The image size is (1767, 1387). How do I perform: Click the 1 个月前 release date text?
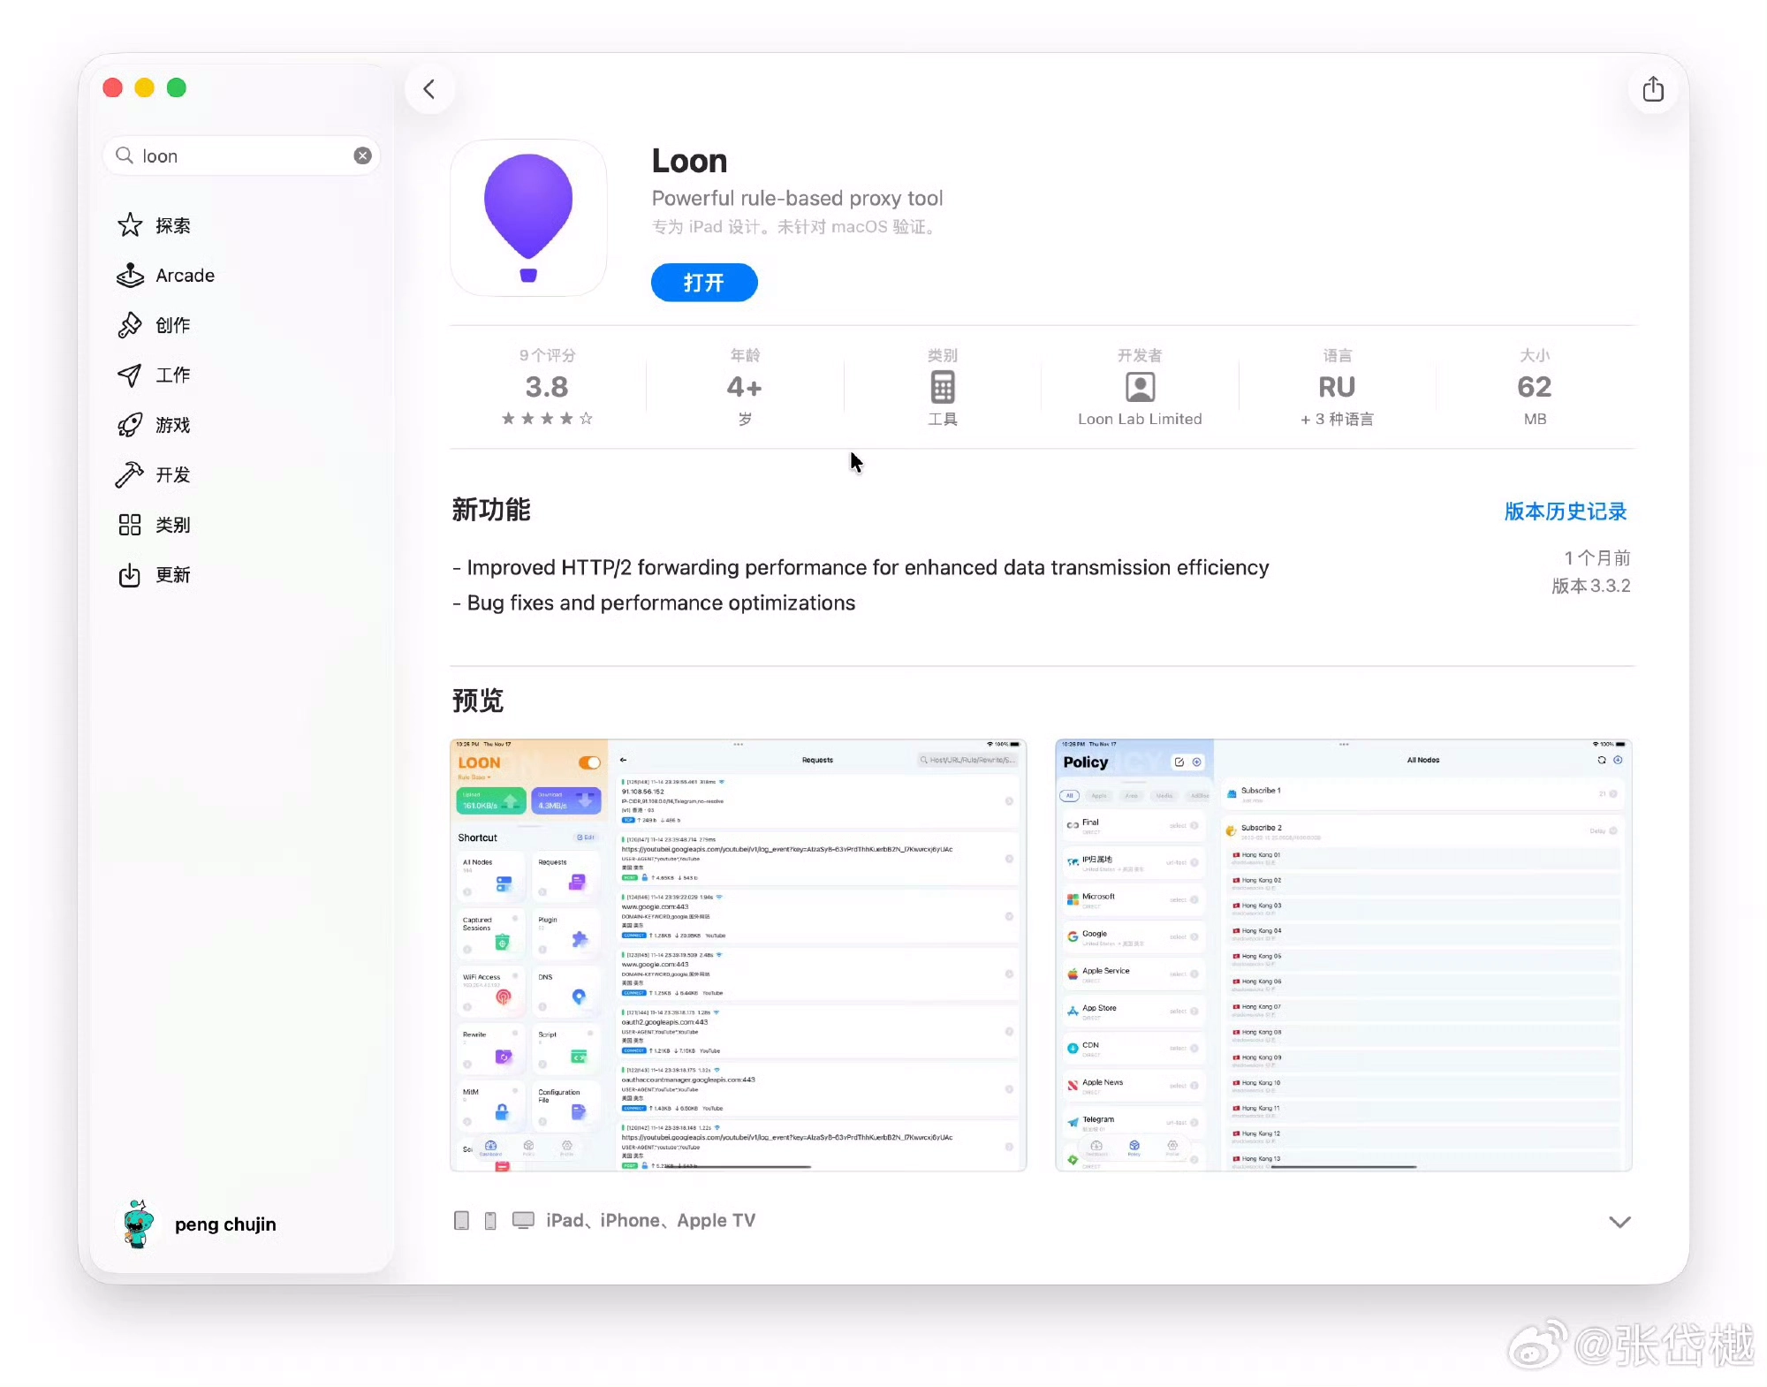click(x=1597, y=558)
